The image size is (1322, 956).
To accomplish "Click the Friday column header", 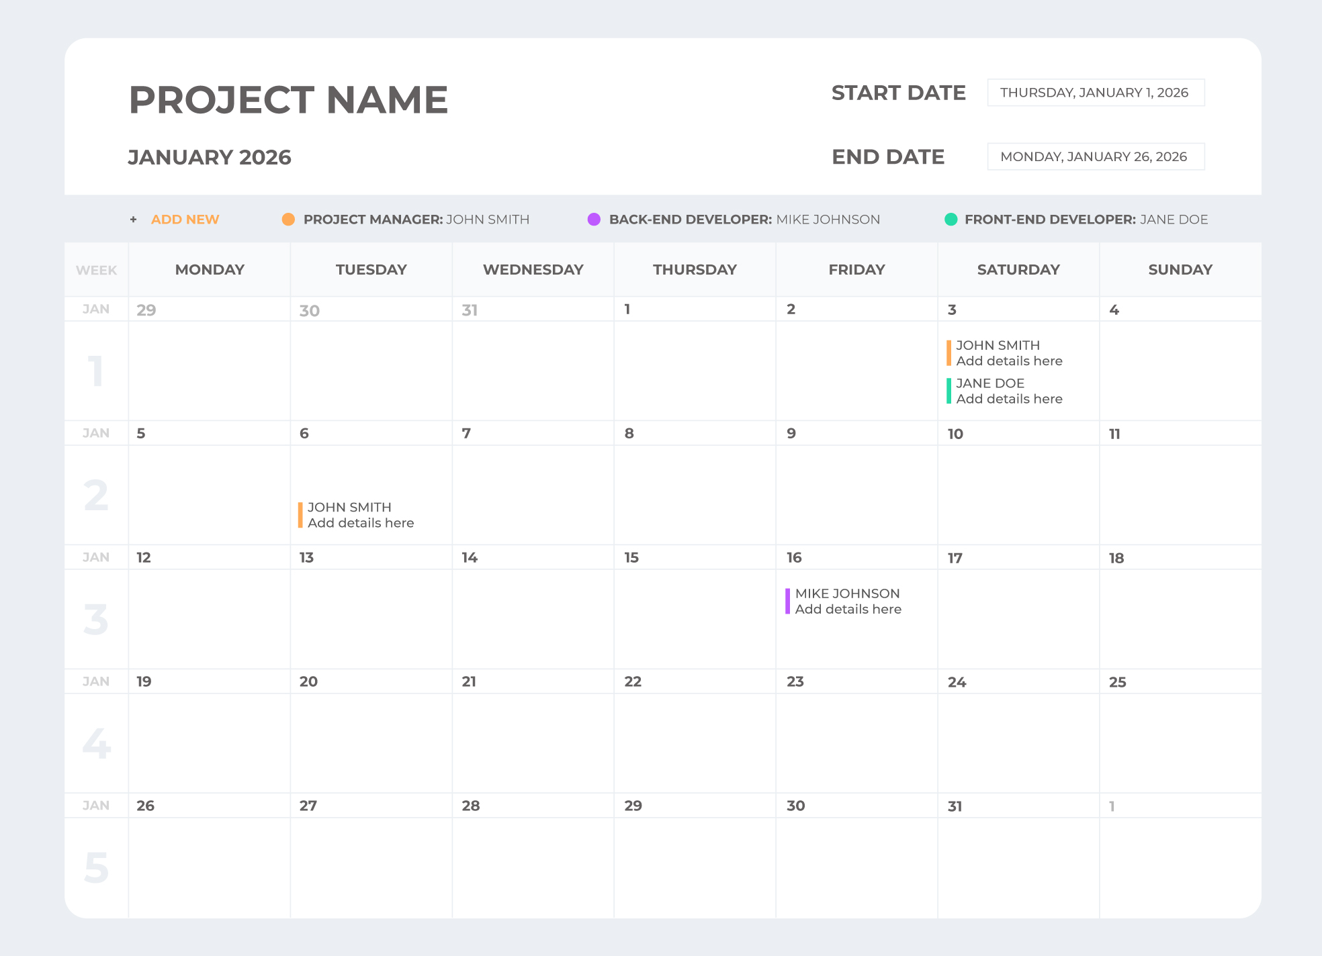I will tap(856, 270).
